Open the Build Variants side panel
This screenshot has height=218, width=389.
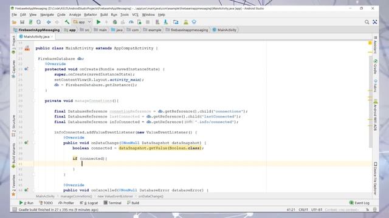pos(13,155)
